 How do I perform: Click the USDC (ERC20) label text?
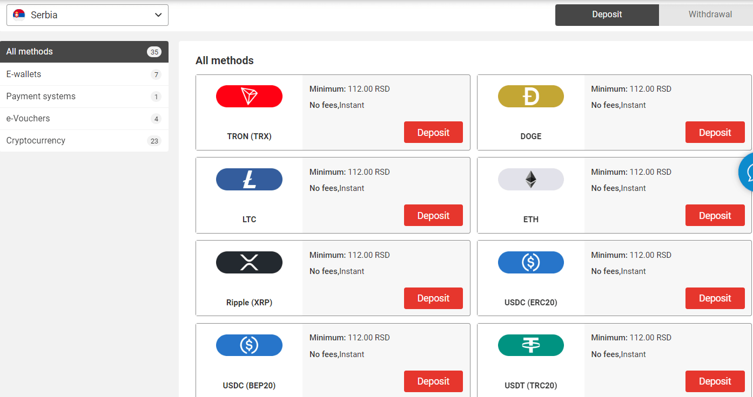pos(530,303)
